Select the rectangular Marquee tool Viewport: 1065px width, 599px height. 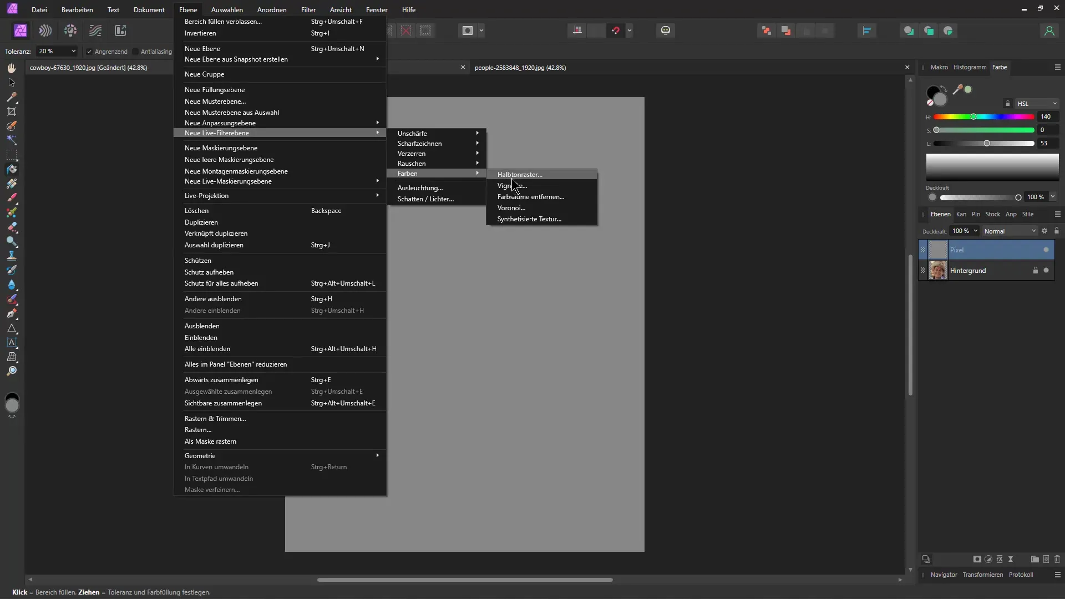tap(12, 155)
